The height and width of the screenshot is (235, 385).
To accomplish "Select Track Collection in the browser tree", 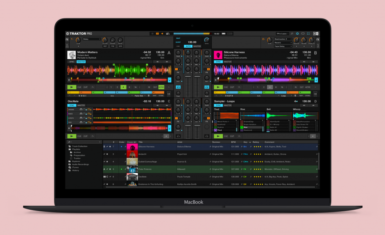I will 79,146.
